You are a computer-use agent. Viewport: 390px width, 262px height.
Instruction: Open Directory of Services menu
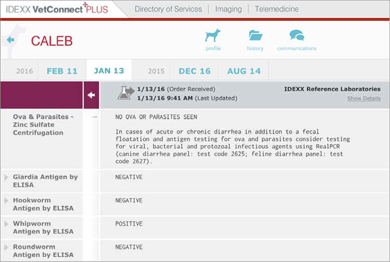[168, 9]
